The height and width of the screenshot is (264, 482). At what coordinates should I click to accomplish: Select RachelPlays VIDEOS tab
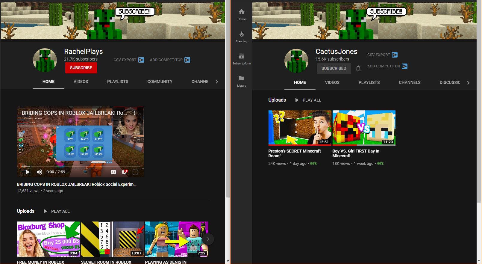[x=81, y=82]
